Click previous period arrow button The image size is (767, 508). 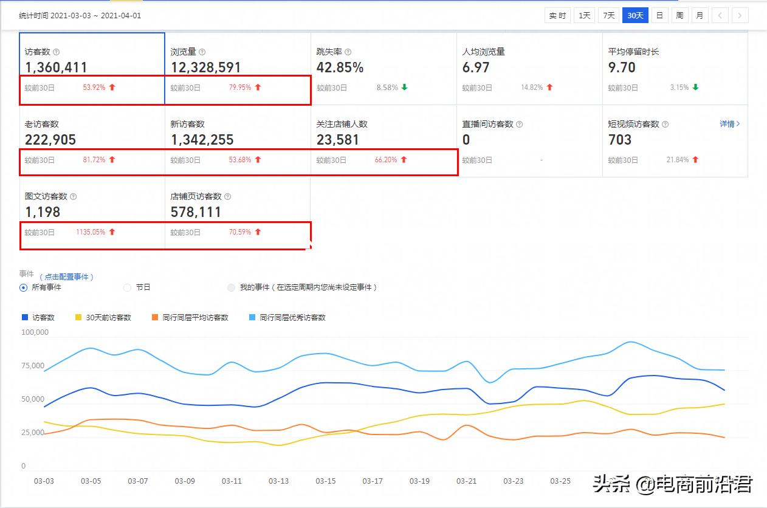tap(720, 16)
